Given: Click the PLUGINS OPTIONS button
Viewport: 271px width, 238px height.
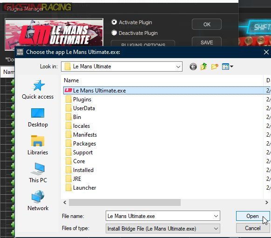Looking at the screenshot, I should [143, 44].
